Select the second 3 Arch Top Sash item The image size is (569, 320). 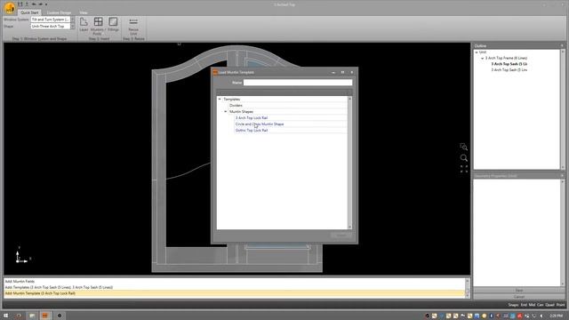[509, 69]
